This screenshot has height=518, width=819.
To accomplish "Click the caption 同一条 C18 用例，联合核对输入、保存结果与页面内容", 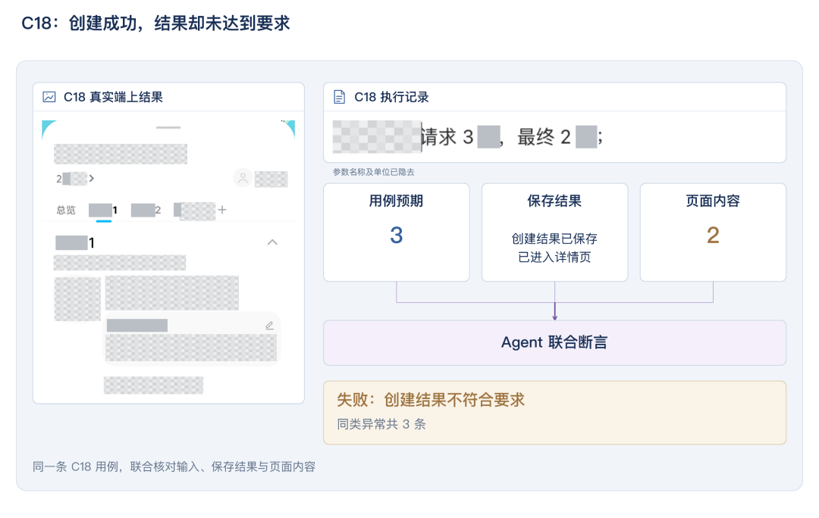I will pos(174,467).
